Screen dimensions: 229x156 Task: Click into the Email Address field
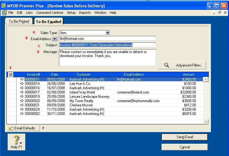pyautogui.click(x=108, y=39)
